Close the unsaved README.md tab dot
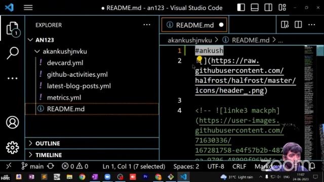Screen dimensions: 324x182 pos(221,25)
